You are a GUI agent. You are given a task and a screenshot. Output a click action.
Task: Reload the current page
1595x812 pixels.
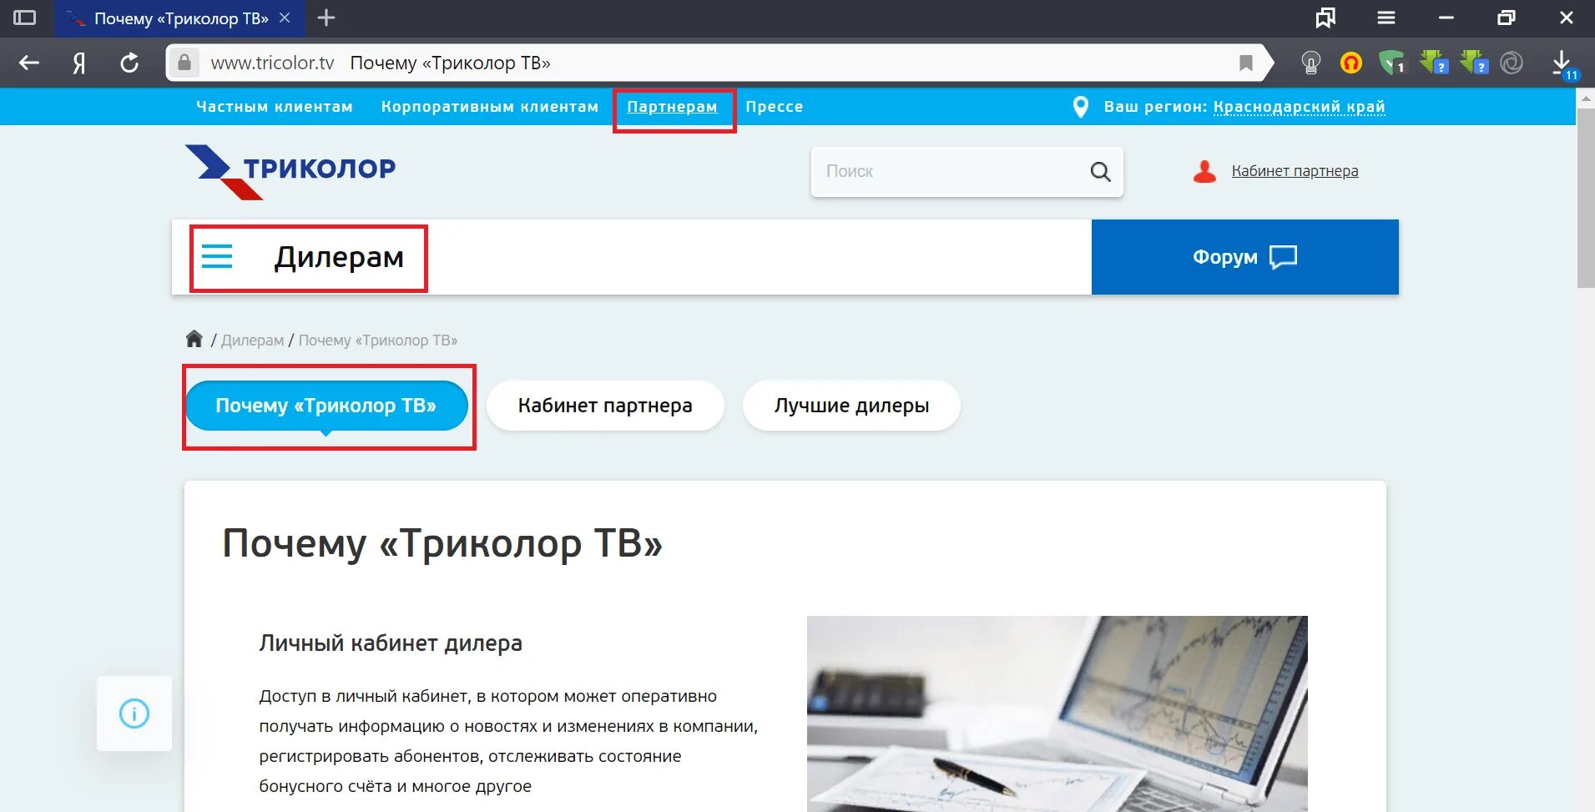click(129, 63)
